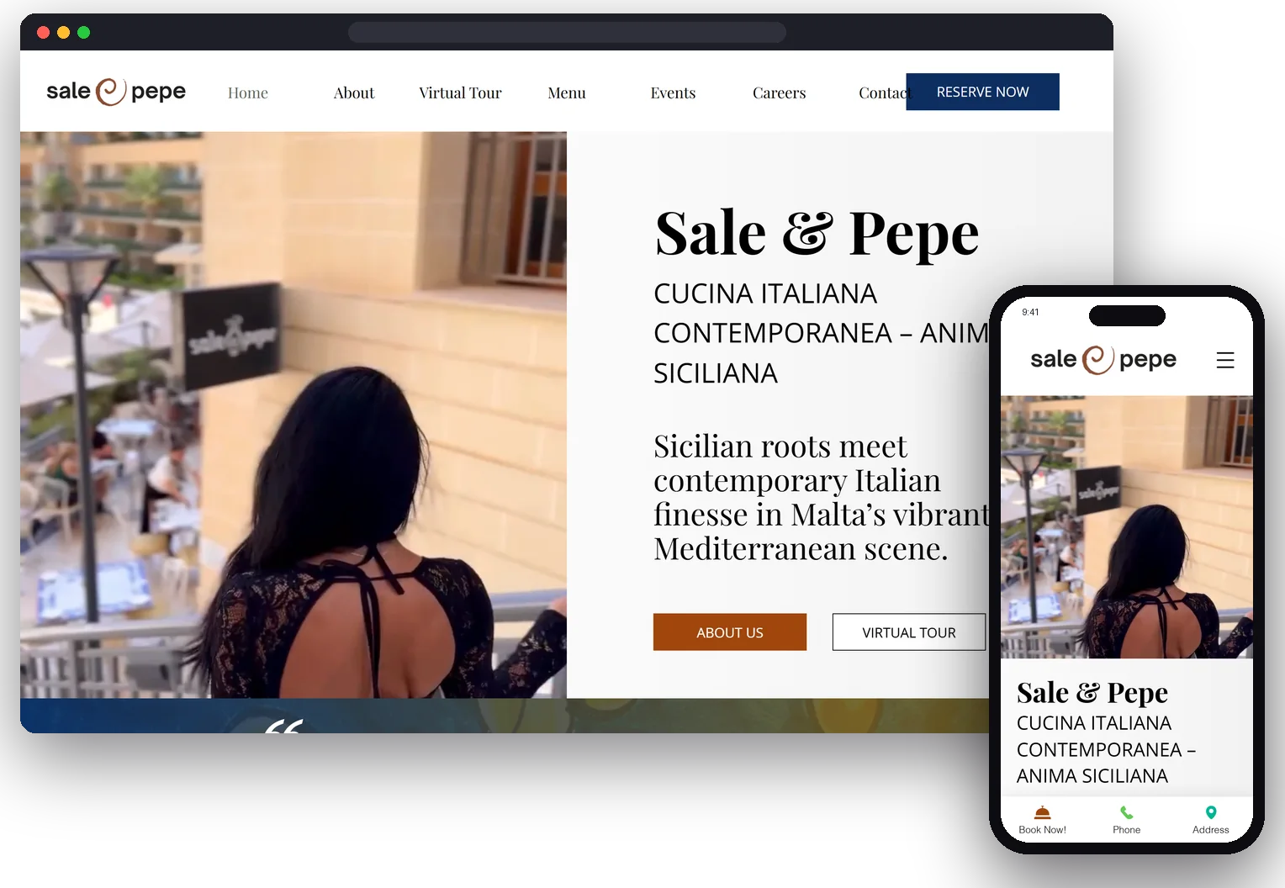Click the sale pepe logo in desktop header
Viewport: 1285px width, 888px height.
116,91
